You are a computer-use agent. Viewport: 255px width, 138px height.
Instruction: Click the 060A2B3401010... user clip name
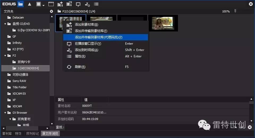click(94, 112)
